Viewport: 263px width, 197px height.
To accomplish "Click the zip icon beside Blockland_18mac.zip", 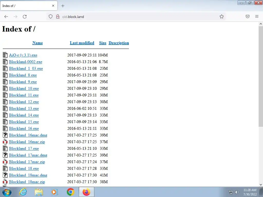I will [x=5, y=182].
